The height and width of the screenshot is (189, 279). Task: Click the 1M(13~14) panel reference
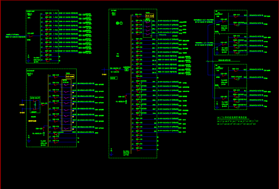click(x=221, y=124)
